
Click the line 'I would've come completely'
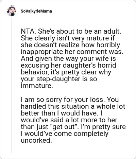point(65,134)
